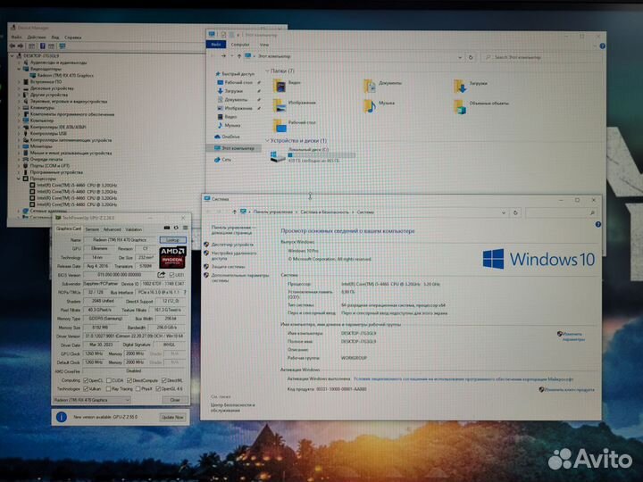This screenshot has height=482, width=643.
Task: Toggle the DirectML checkbox in GPU-Z
Action: click(x=164, y=380)
